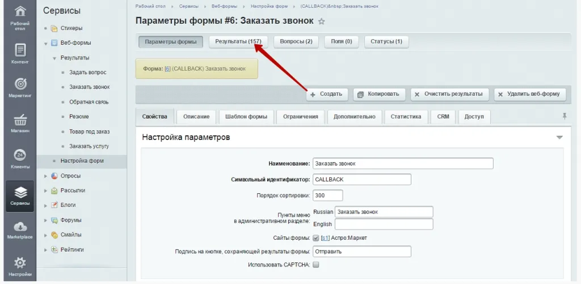Switch to the Шаблон формы tab

(x=246, y=117)
